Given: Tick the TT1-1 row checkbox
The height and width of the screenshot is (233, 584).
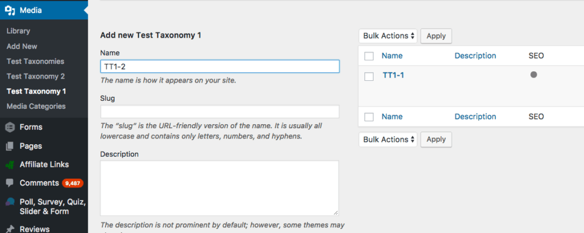Looking at the screenshot, I should pyautogui.click(x=369, y=76).
